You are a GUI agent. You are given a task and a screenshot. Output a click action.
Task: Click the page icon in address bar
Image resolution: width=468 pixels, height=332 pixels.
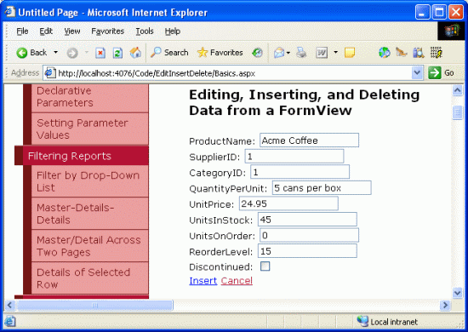50,73
